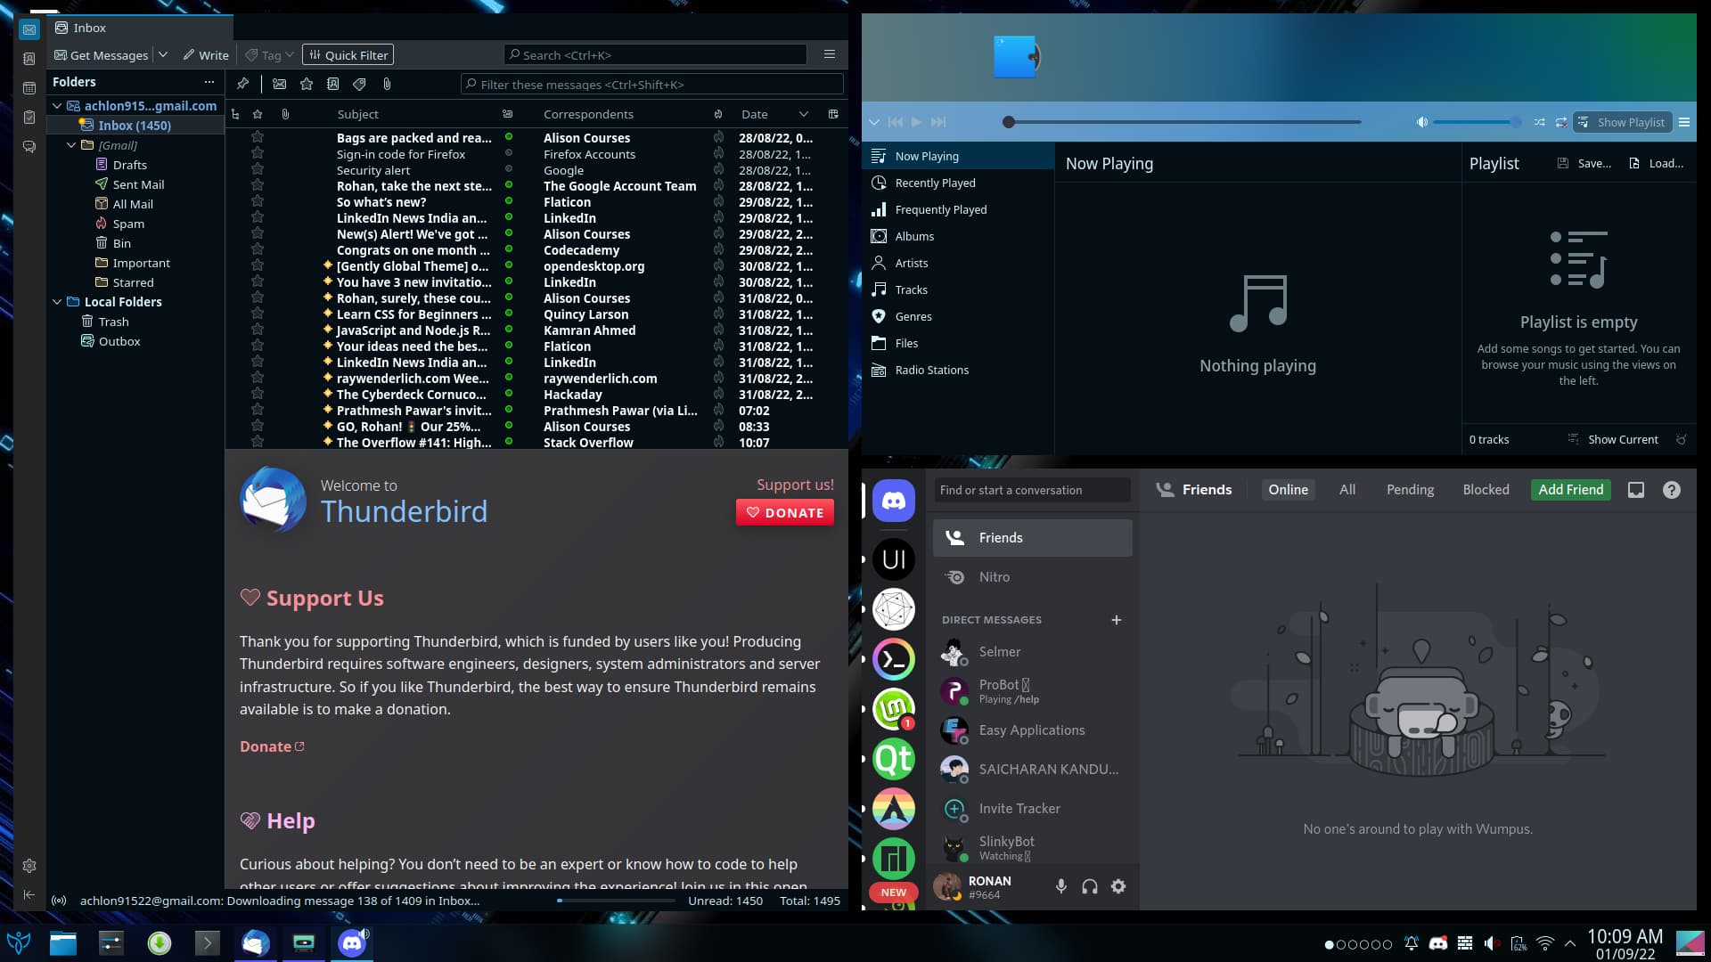1711x962 pixels.
Task: Sort messages by the Date column
Action: pyautogui.click(x=774, y=114)
